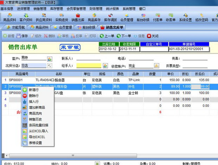Open 统计报表 menu
This screenshot has width=218, height=165.
coord(113,9)
